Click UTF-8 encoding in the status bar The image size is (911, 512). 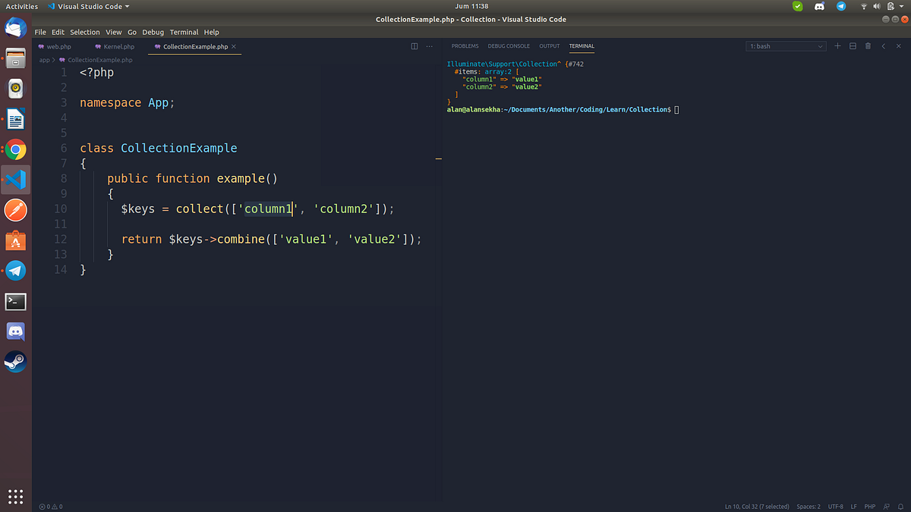[836, 506]
